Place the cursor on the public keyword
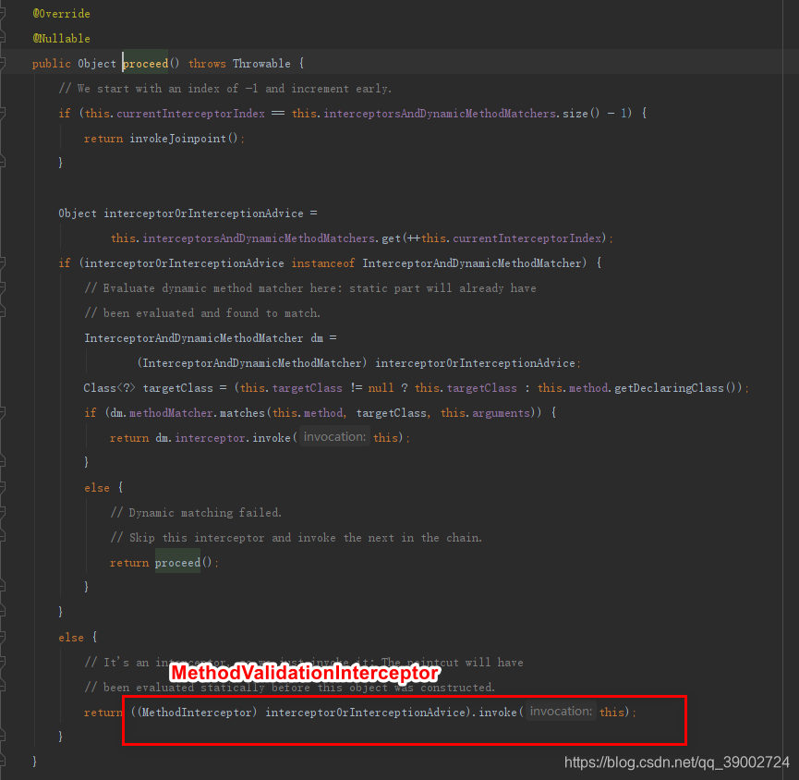The image size is (799, 780). click(52, 64)
